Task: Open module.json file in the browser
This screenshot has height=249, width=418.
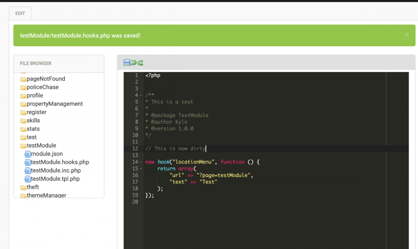Action: click(46, 154)
